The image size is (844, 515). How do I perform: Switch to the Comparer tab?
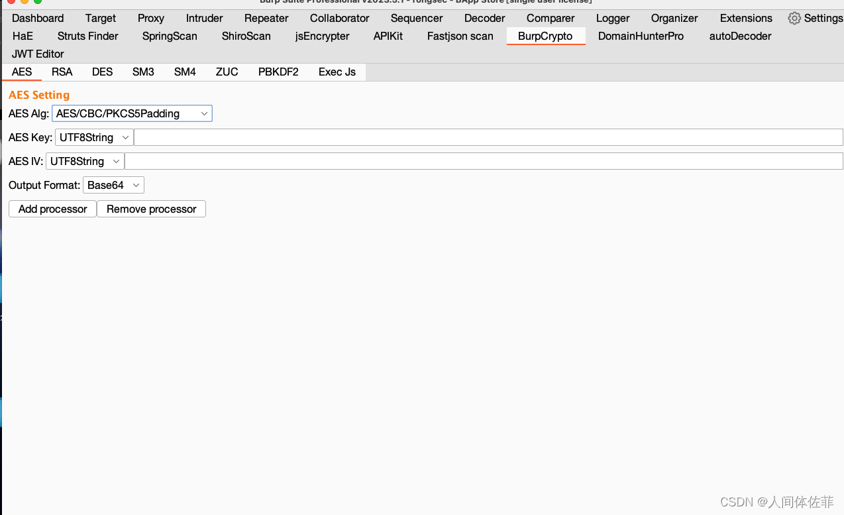point(551,18)
